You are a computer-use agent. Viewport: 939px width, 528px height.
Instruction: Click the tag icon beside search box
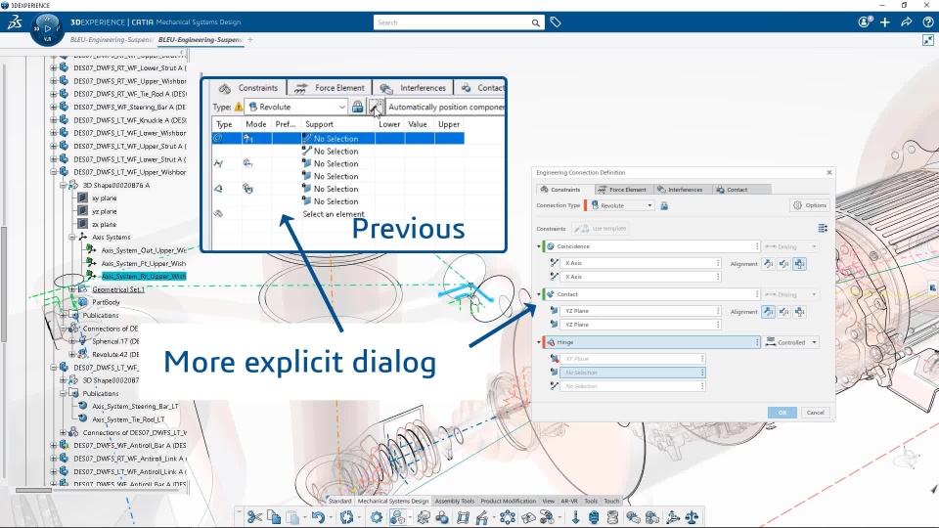(x=556, y=22)
